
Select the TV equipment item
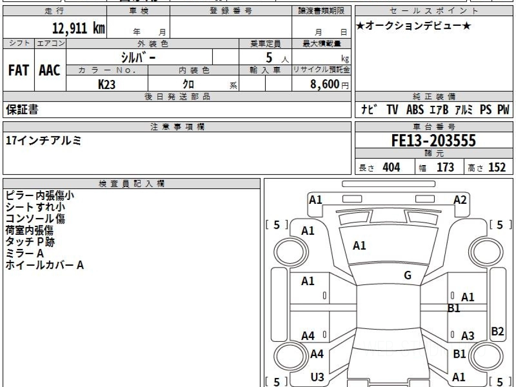tap(392, 110)
